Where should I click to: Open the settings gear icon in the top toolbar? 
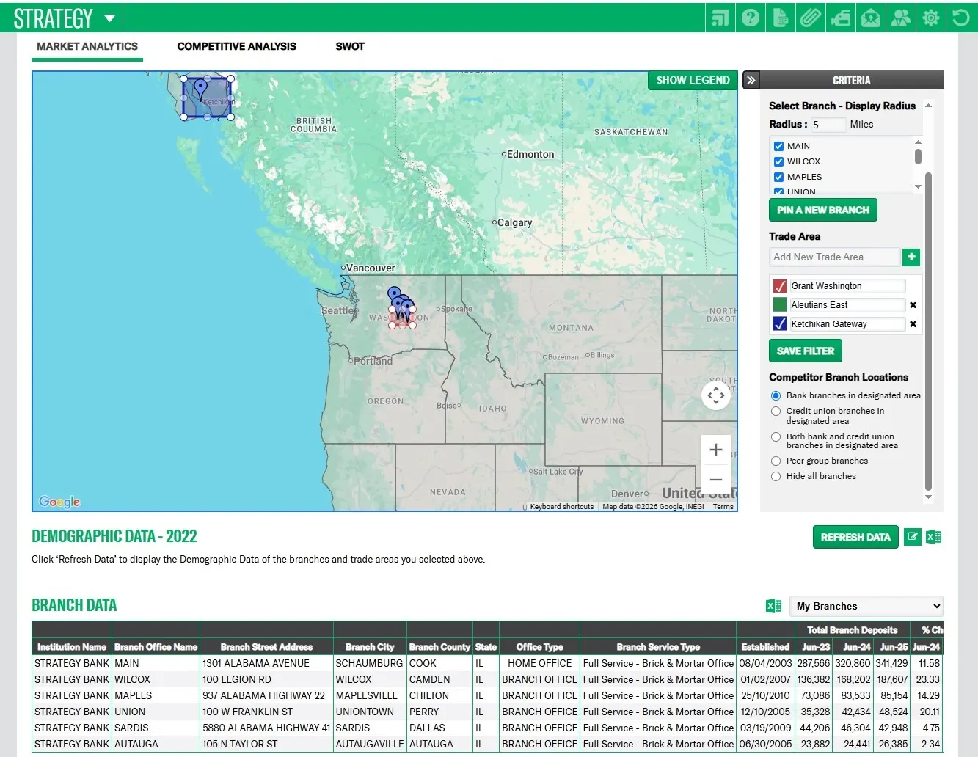[931, 18]
